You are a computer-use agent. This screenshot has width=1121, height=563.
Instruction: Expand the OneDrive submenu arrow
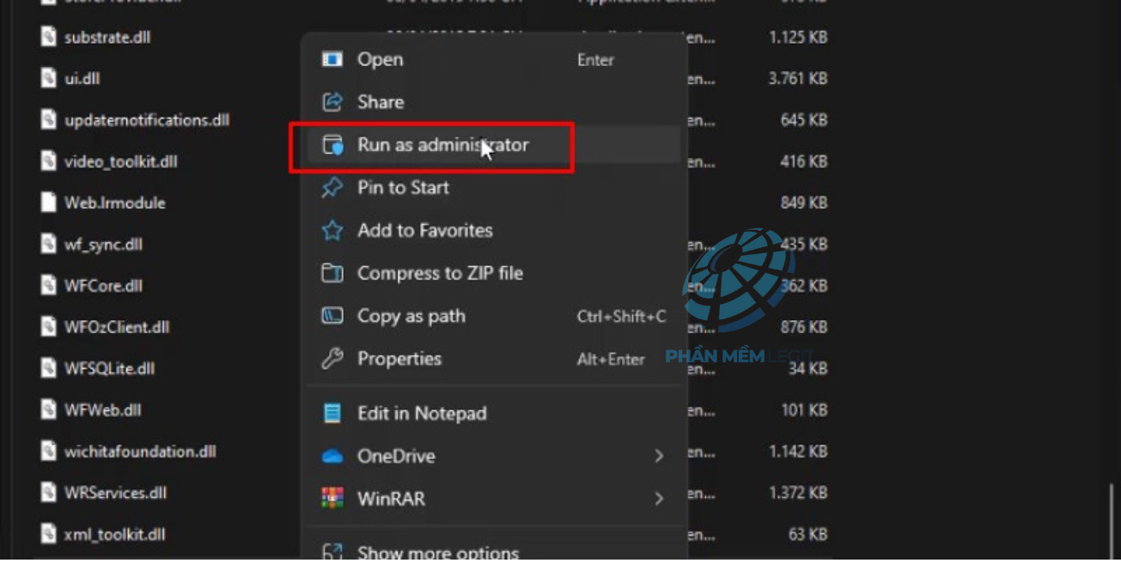[x=659, y=456]
